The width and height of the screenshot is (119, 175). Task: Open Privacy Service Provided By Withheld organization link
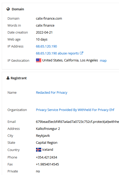pyautogui.click(x=75, y=110)
